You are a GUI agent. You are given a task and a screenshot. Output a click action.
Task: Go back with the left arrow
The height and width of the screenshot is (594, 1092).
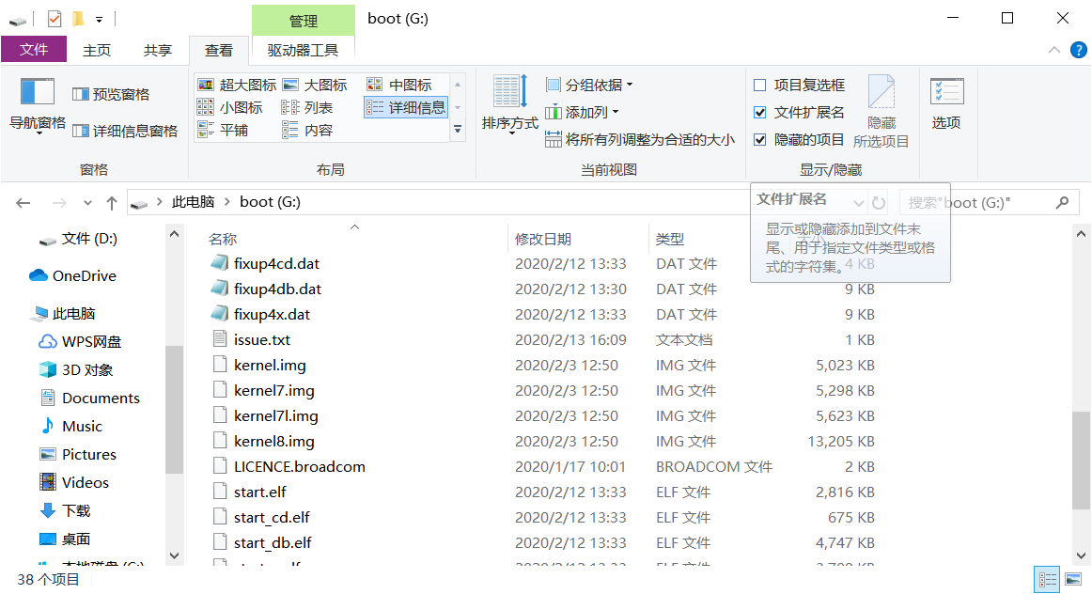pyautogui.click(x=23, y=203)
